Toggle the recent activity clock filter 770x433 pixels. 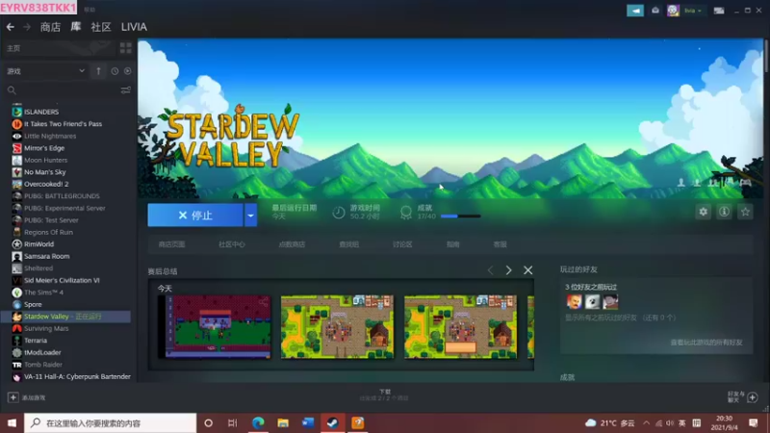[115, 71]
